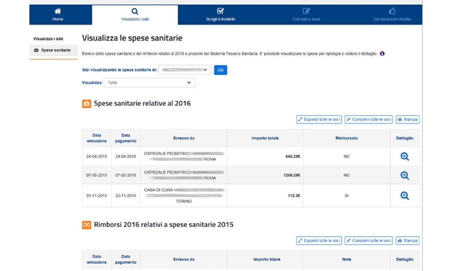Click the orange Spese sanitarie 2016 icon
Viewport: 452px width, 271px height.
point(87,104)
